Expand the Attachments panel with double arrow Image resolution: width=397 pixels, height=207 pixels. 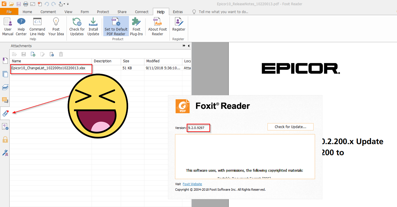click(184, 46)
